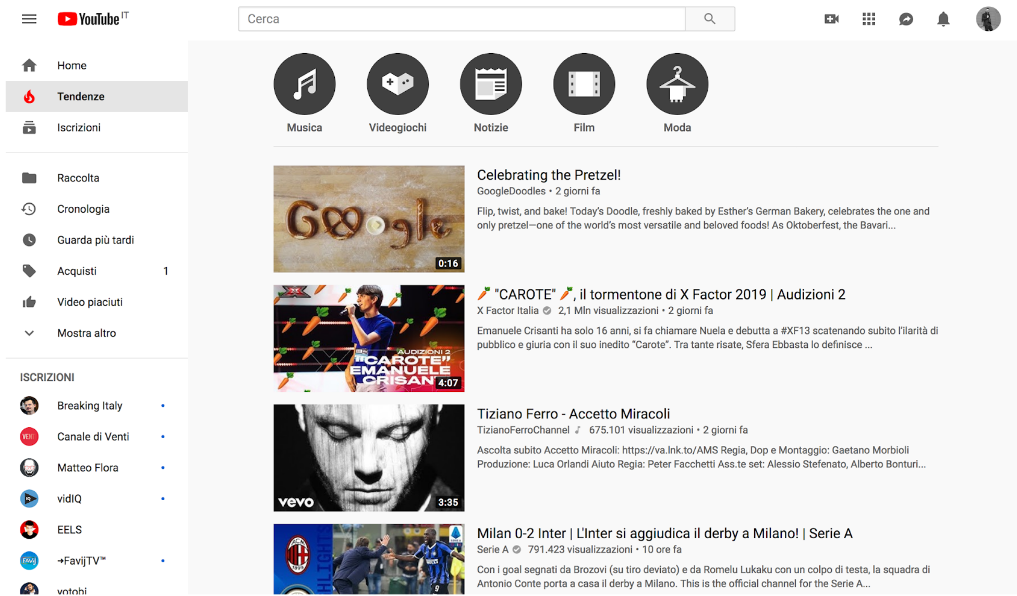Open Tiziano Ferro - Accetto Miracoli title
Screen dimensions: 1017x596
pyautogui.click(x=573, y=414)
